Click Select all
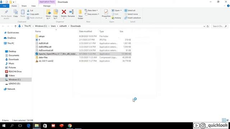The width and height of the screenshot is (230, 129). tap(130, 10)
